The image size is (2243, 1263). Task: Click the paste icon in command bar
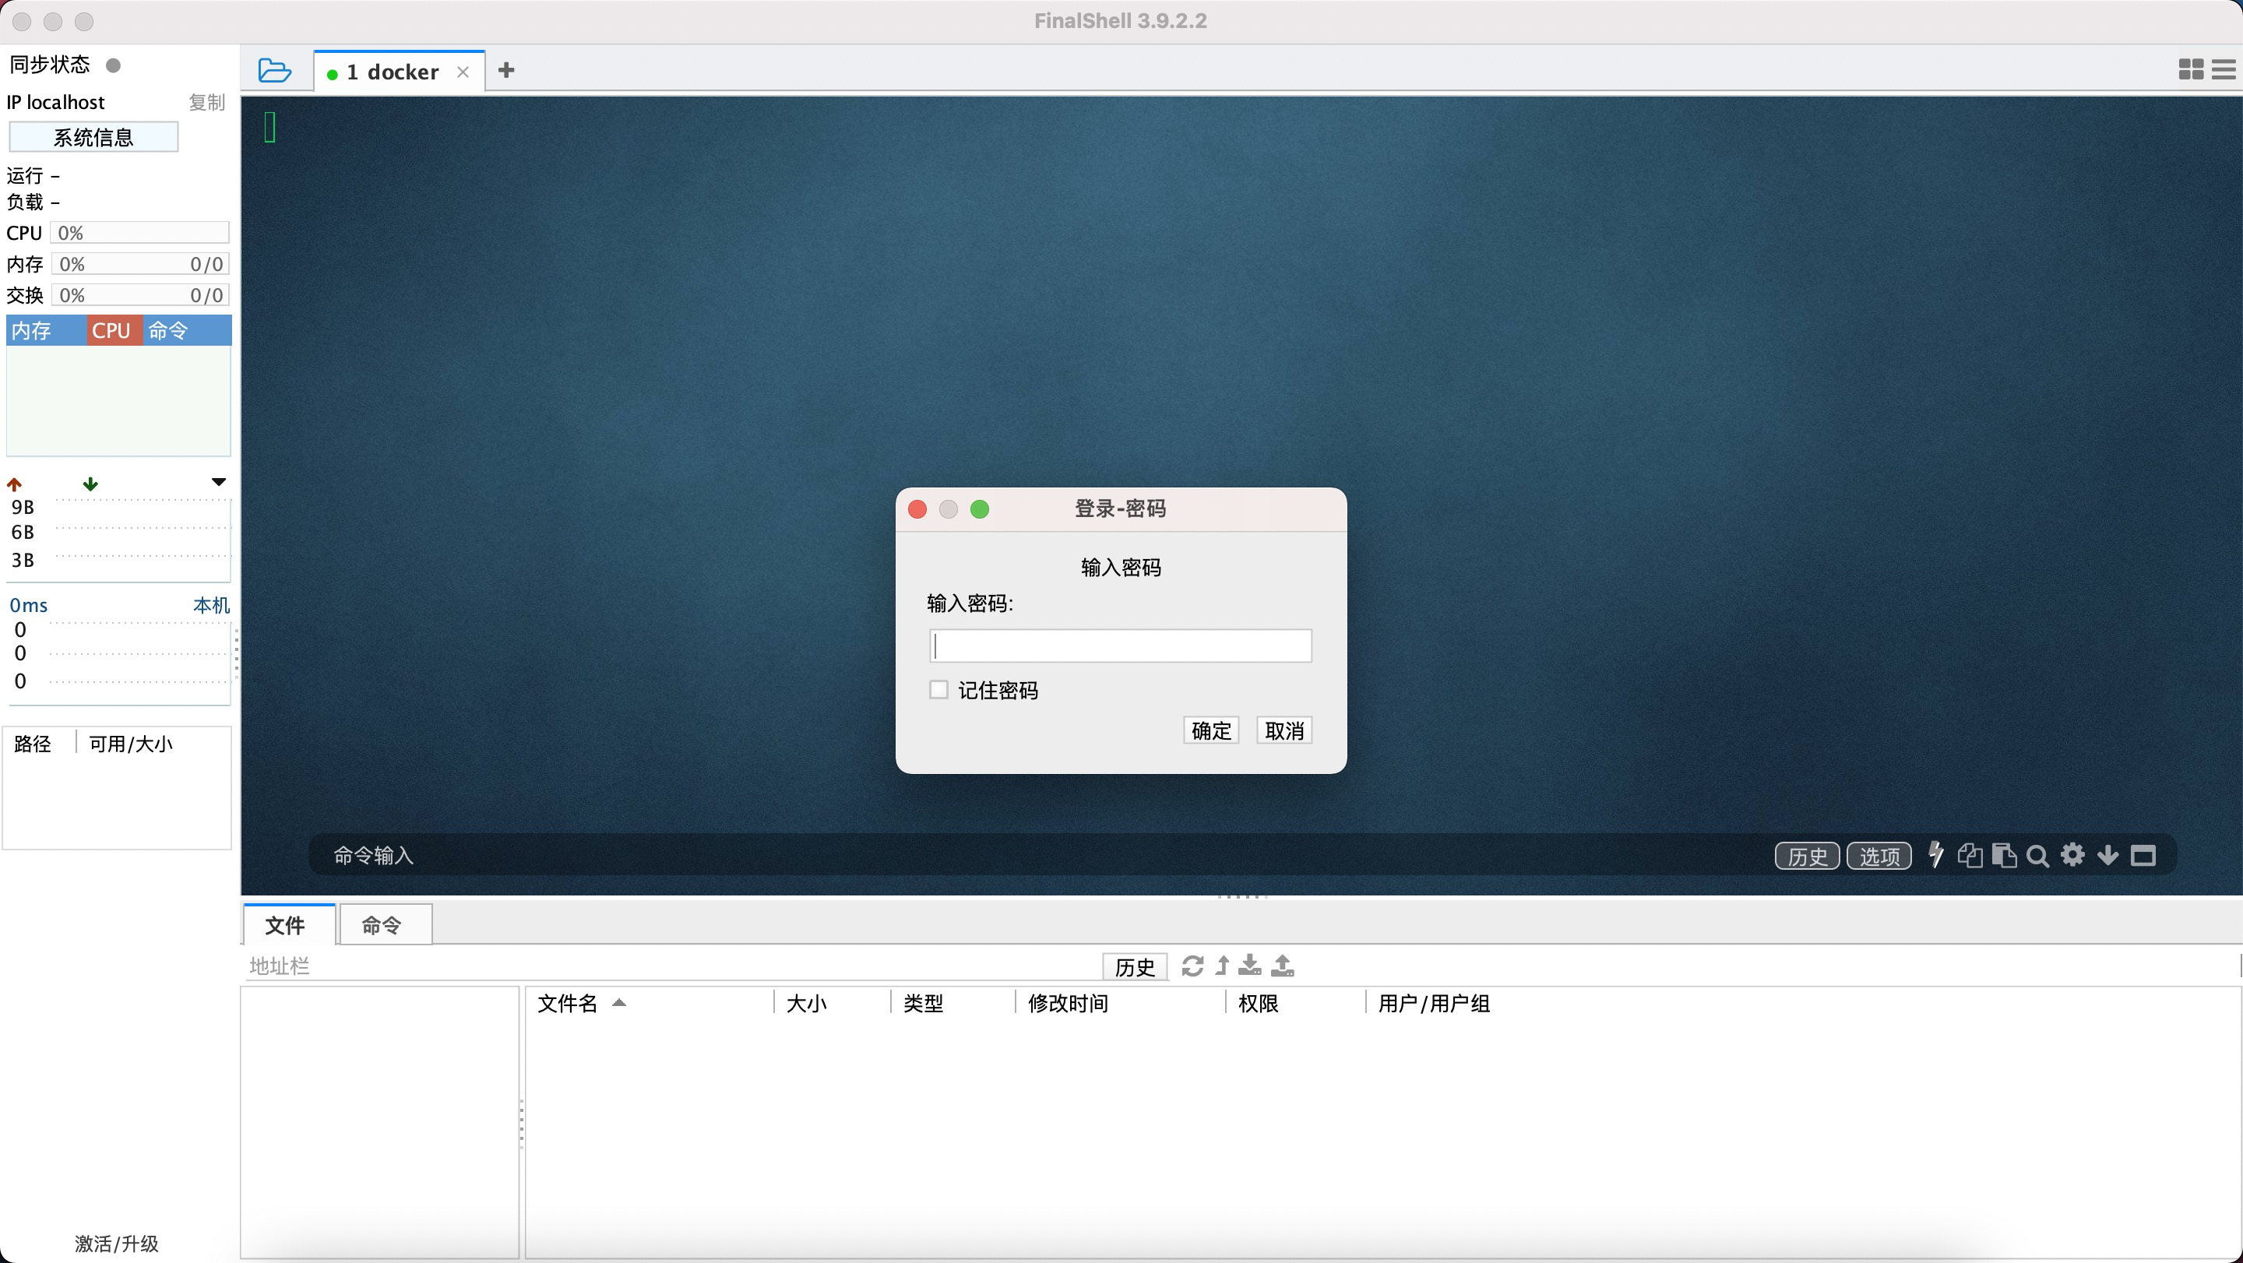(x=2004, y=856)
